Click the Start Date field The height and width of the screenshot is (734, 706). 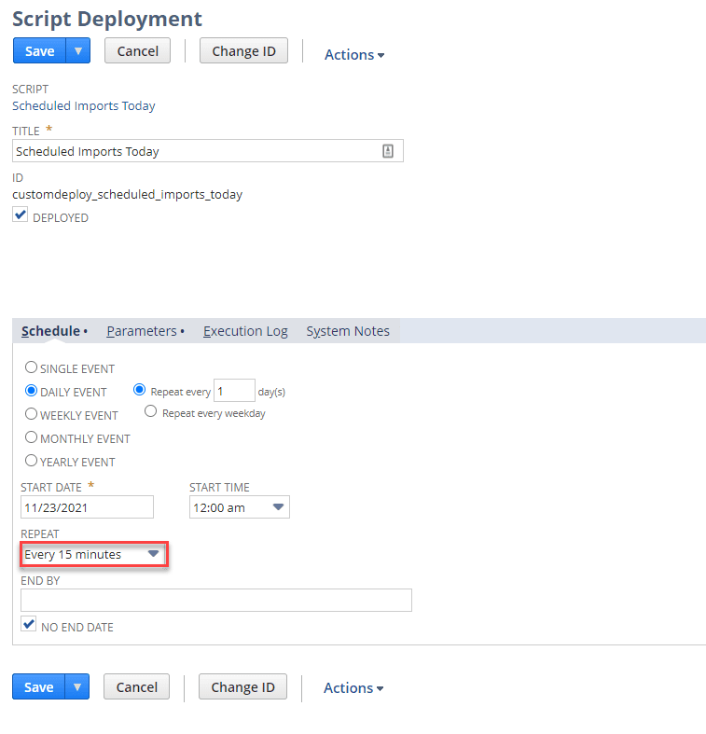[87, 507]
